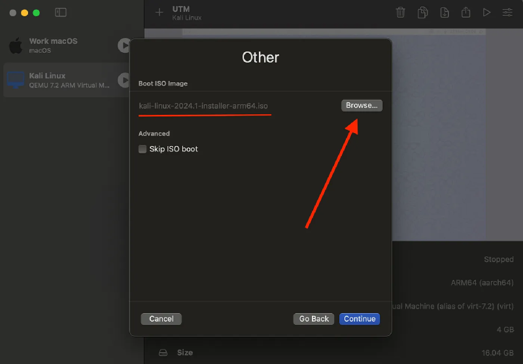Click the trash icon to delete the VM
The height and width of the screenshot is (364, 523).
pos(401,12)
